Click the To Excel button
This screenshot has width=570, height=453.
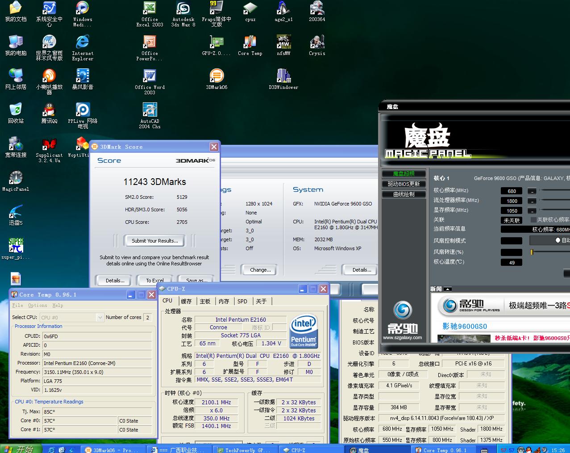point(155,281)
